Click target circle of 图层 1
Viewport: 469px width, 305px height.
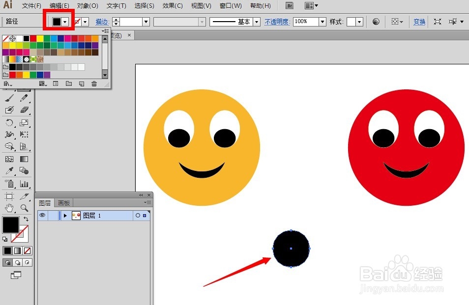pyautogui.click(x=138, y=216)
